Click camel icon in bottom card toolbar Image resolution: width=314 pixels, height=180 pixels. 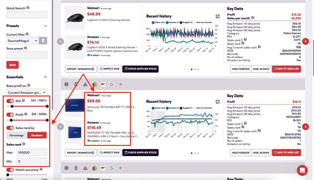tap(103, 168)
